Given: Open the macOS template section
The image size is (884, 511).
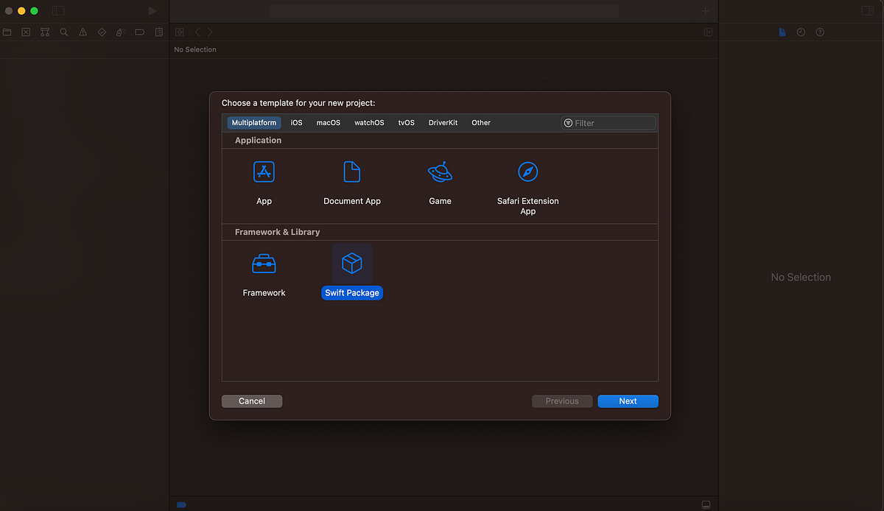Looking at the screenshot, I should (328, 122).
